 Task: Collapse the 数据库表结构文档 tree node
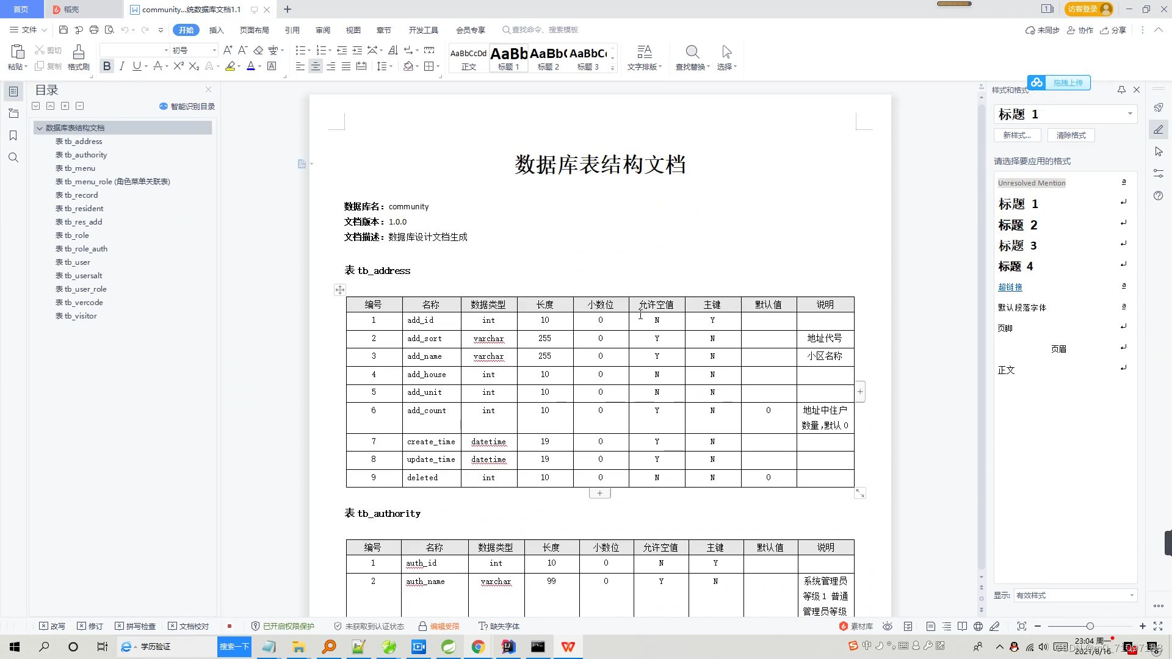click(40, 128)
